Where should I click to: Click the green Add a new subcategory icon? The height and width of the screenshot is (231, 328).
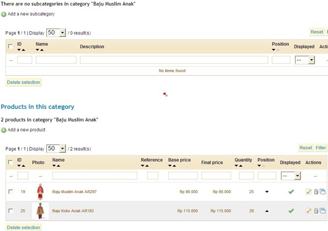click(4, 14)
